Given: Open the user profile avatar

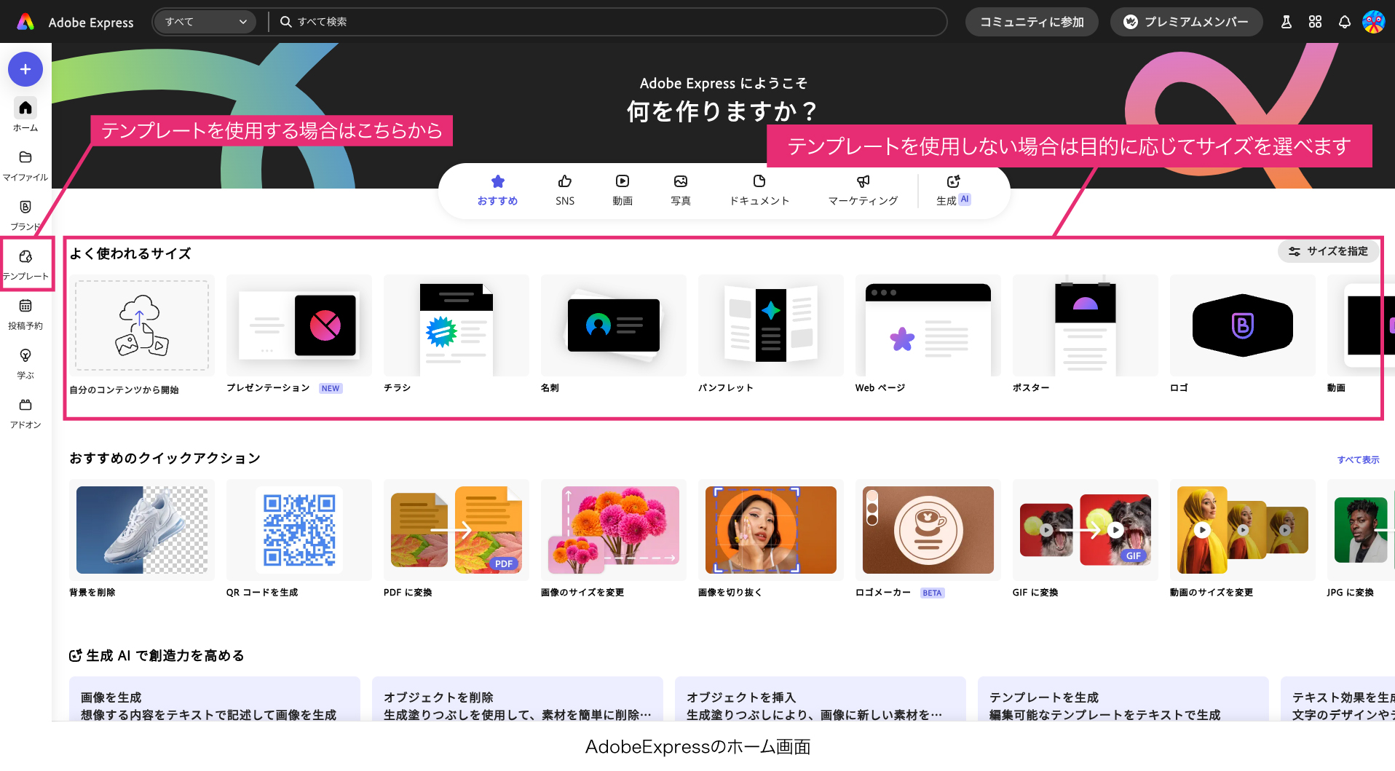Looking at the screenshot, I should (x=1373, y=22).
